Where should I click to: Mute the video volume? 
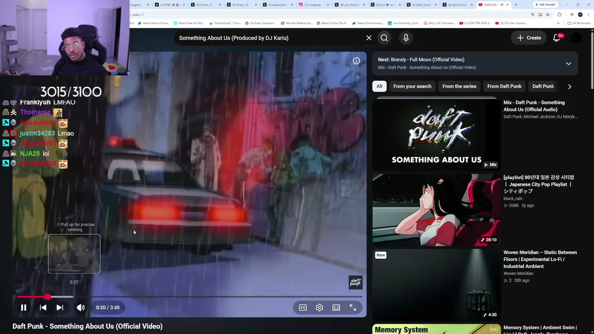pos(80,308)
